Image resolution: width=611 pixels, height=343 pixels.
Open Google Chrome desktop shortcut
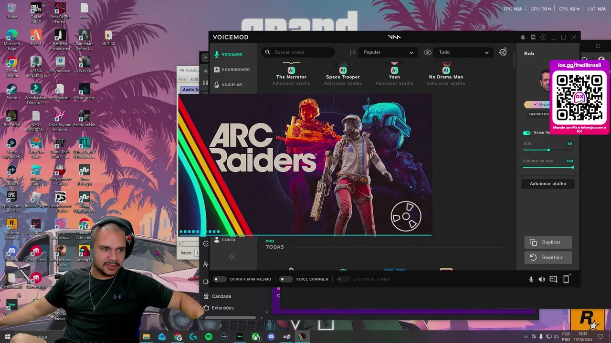(11, 67)
